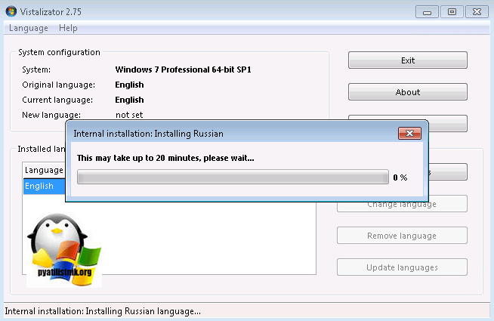Click the Exit button
The height and width of the screenshot is (321, 494).
[408, 60]
